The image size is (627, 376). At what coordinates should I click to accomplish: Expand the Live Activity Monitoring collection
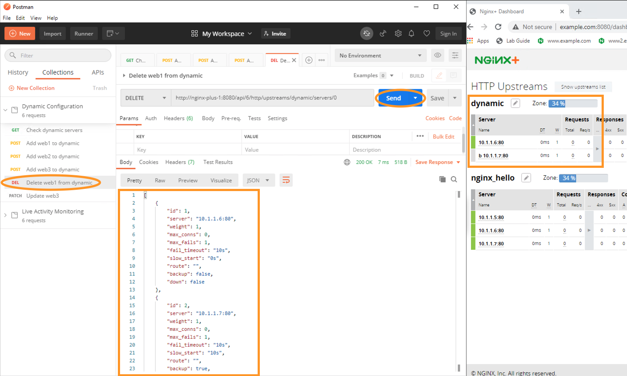pos(5,215)
